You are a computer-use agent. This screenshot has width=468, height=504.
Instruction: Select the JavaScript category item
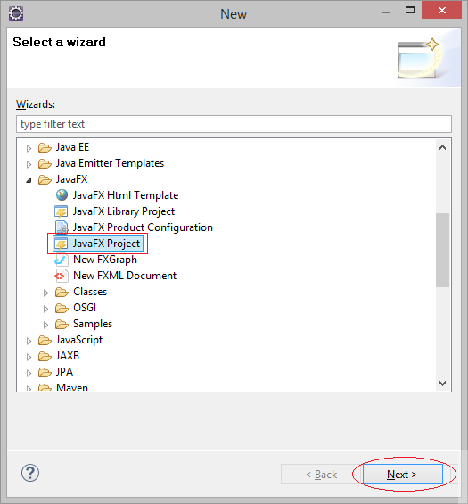pyautogui.click(x=79, y=340)
